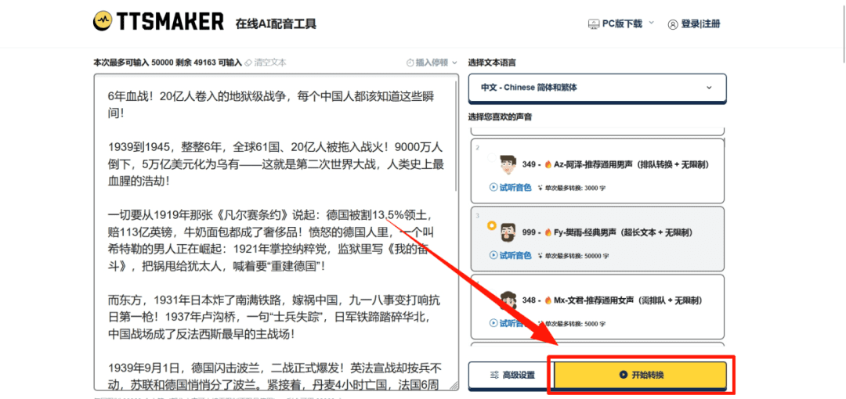Select the radio button for voice 999 Fy-樊雨
The width and height of the screenshot is (846, 399).
point(491,225)
